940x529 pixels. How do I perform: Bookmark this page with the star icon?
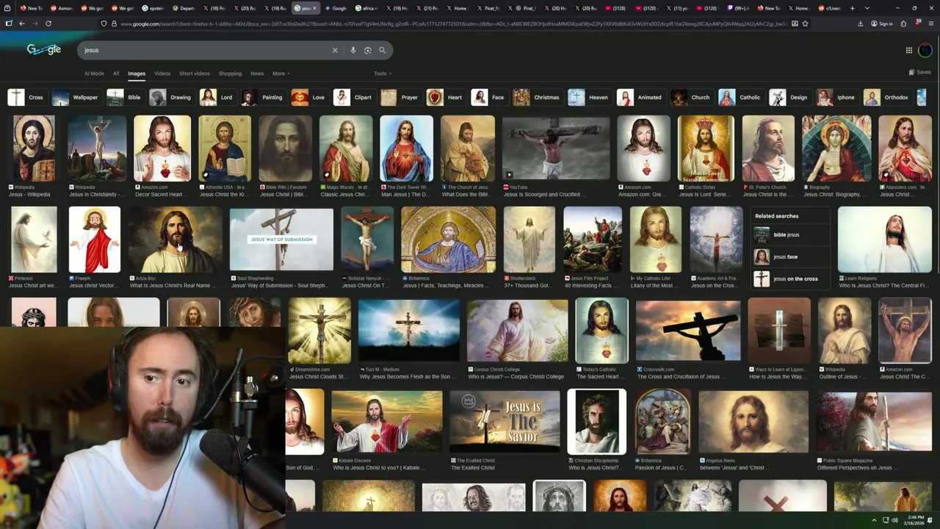tap(806, 24)
